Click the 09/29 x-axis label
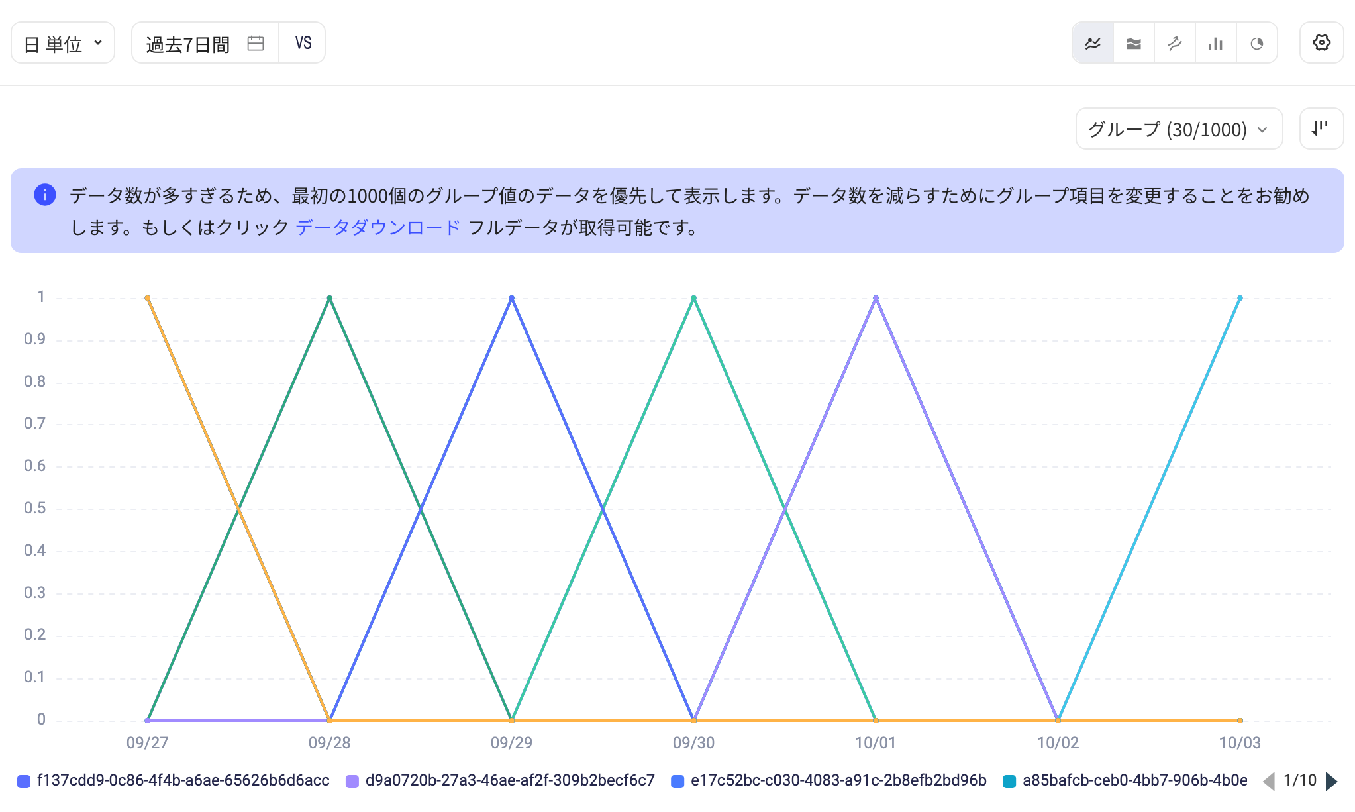Image resolution: width=1355 pixels, height=812 pixels. coord(511,742)
